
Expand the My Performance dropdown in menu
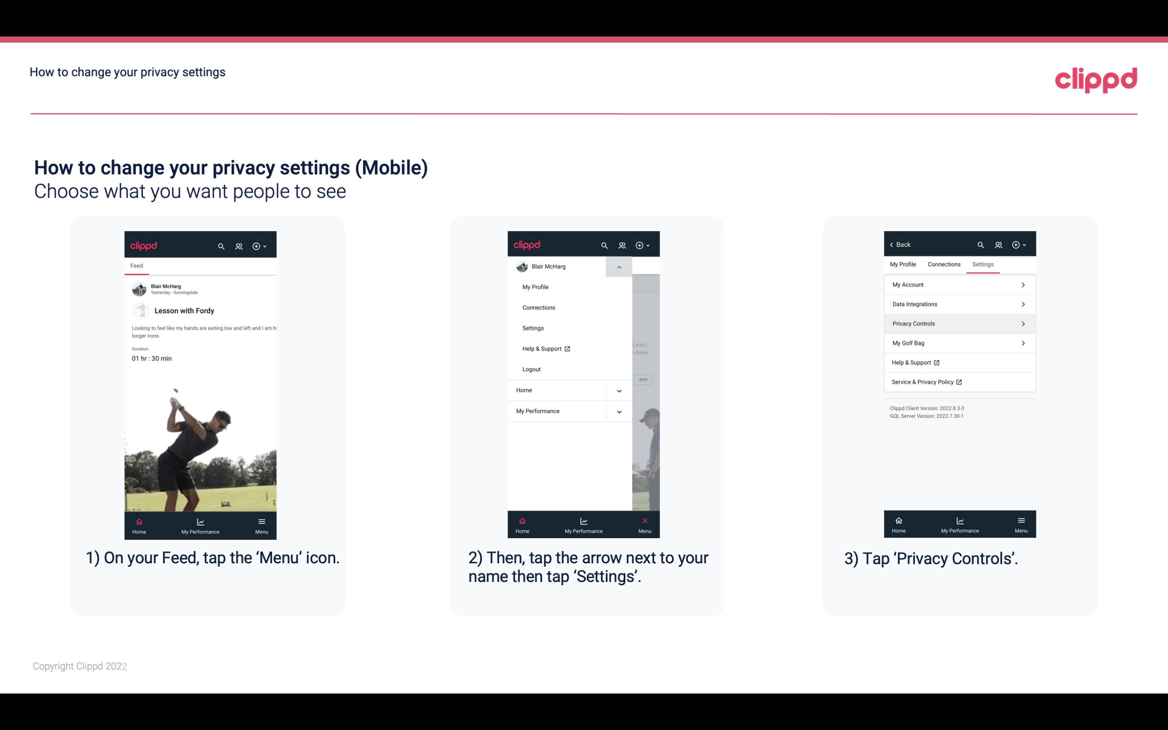click(x=620, y=411)
